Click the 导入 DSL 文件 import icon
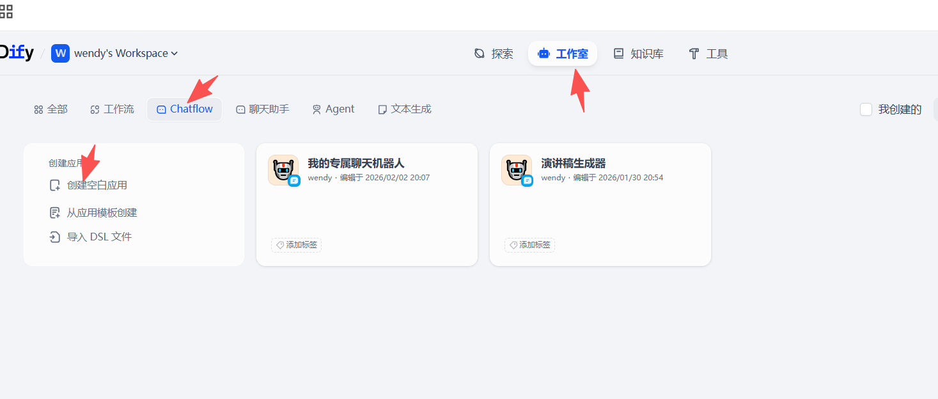Image resolution: width=938 pixels, height=399 pixels. coord(54,237)
